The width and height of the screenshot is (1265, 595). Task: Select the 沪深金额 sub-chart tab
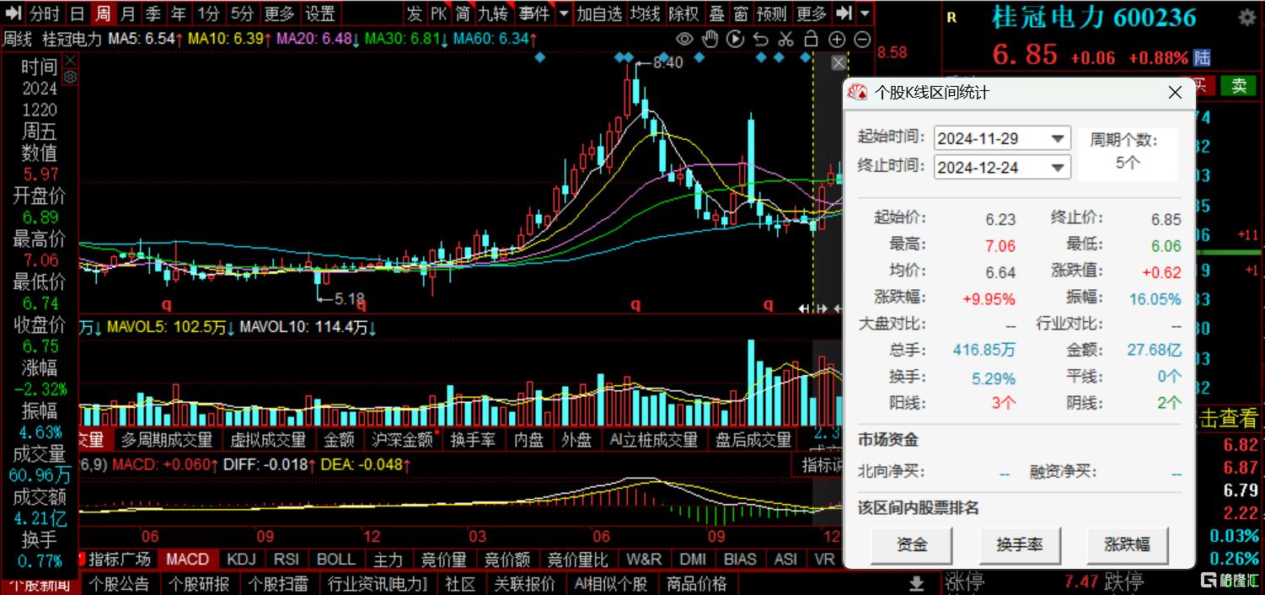click(x=402, y=439)
